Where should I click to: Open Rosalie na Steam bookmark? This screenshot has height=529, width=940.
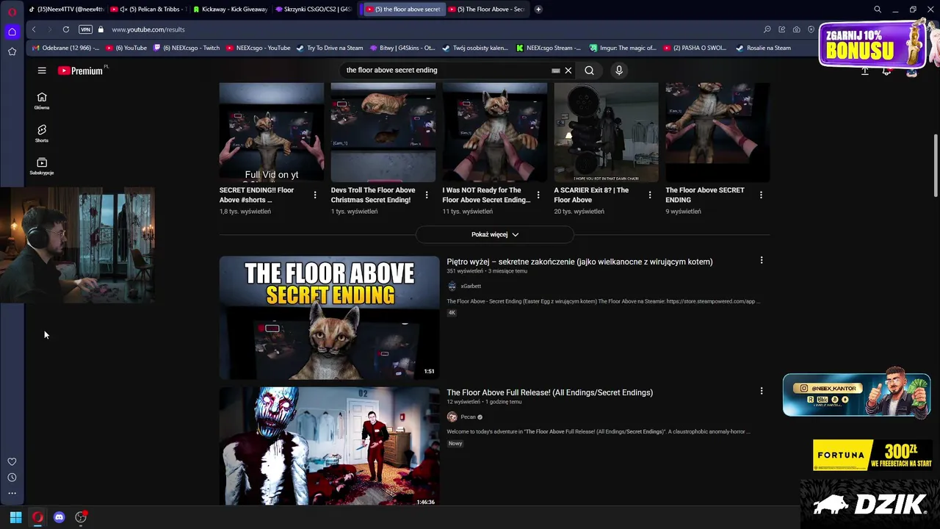(764, 48)
